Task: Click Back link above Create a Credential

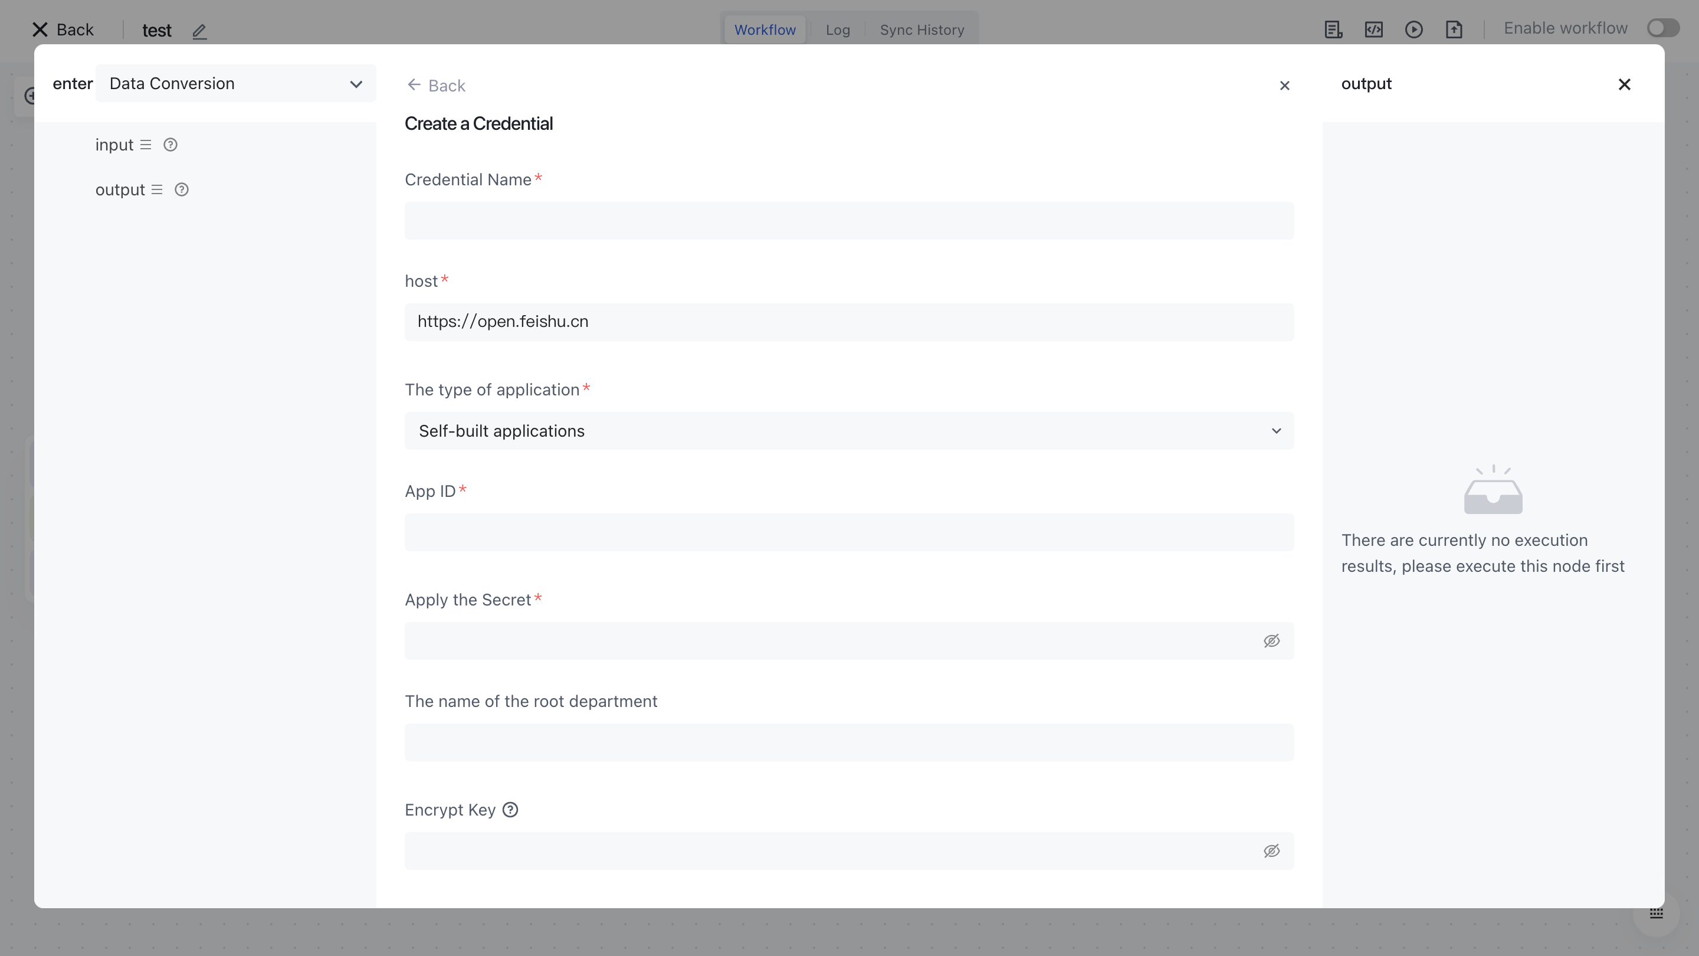Action: (x=436, y=85)
